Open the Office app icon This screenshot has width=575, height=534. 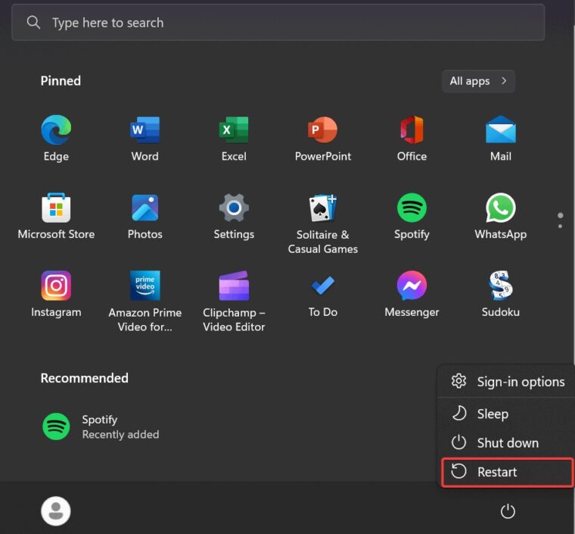(412, 130)
